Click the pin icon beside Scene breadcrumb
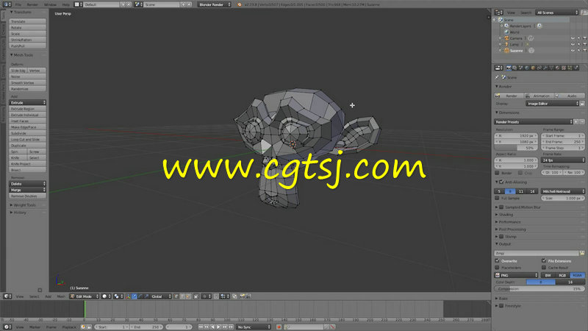588x331 pixels. (x=497, y=77)
